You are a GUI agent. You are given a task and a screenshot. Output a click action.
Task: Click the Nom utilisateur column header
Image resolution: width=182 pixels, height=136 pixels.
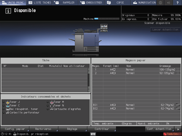pyautogui.click(x=74, y=66)
